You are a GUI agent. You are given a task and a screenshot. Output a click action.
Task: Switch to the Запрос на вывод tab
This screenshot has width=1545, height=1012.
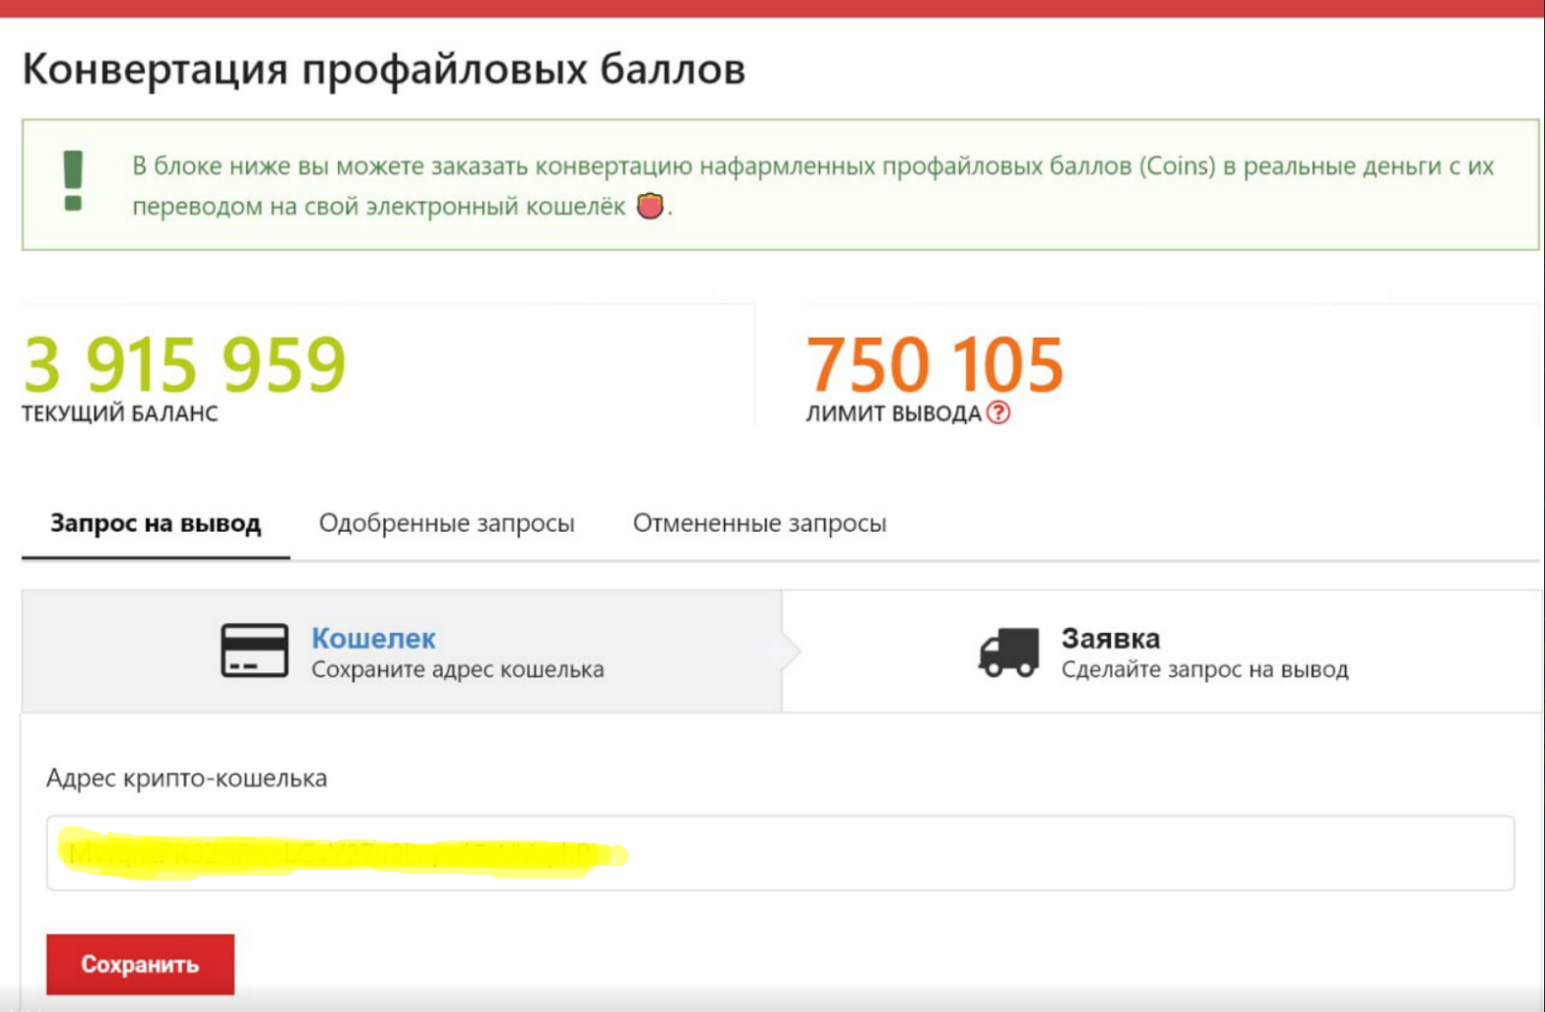coord(156,524)
